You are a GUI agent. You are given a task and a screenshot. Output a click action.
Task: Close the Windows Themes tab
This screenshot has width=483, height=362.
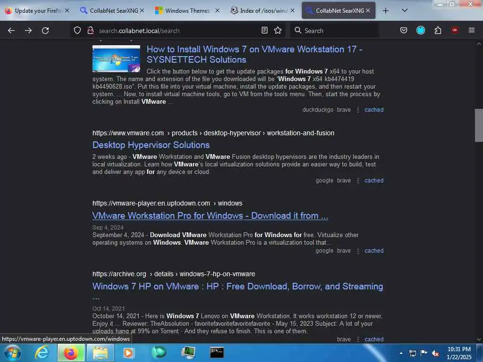point(217,11)
